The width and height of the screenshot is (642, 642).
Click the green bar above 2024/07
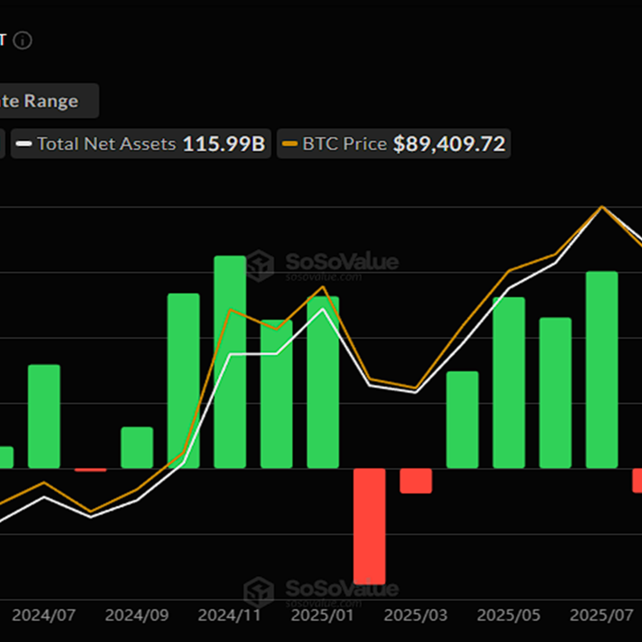(44, 416)
